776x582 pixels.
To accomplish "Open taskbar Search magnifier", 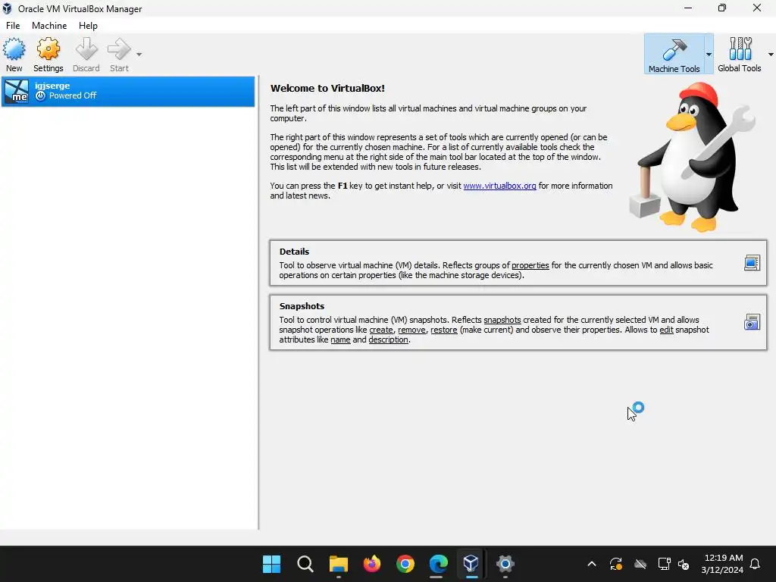I will (305, 564).
